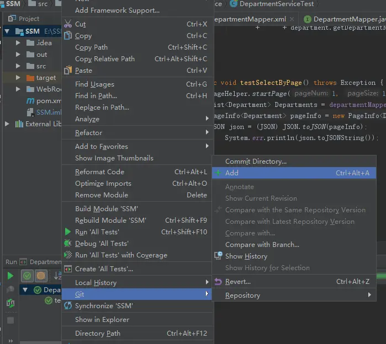Viewport: 386px width, 344px height.
Task: Click the Synchronize 'SSM' refresh icon
Action: 68,305
